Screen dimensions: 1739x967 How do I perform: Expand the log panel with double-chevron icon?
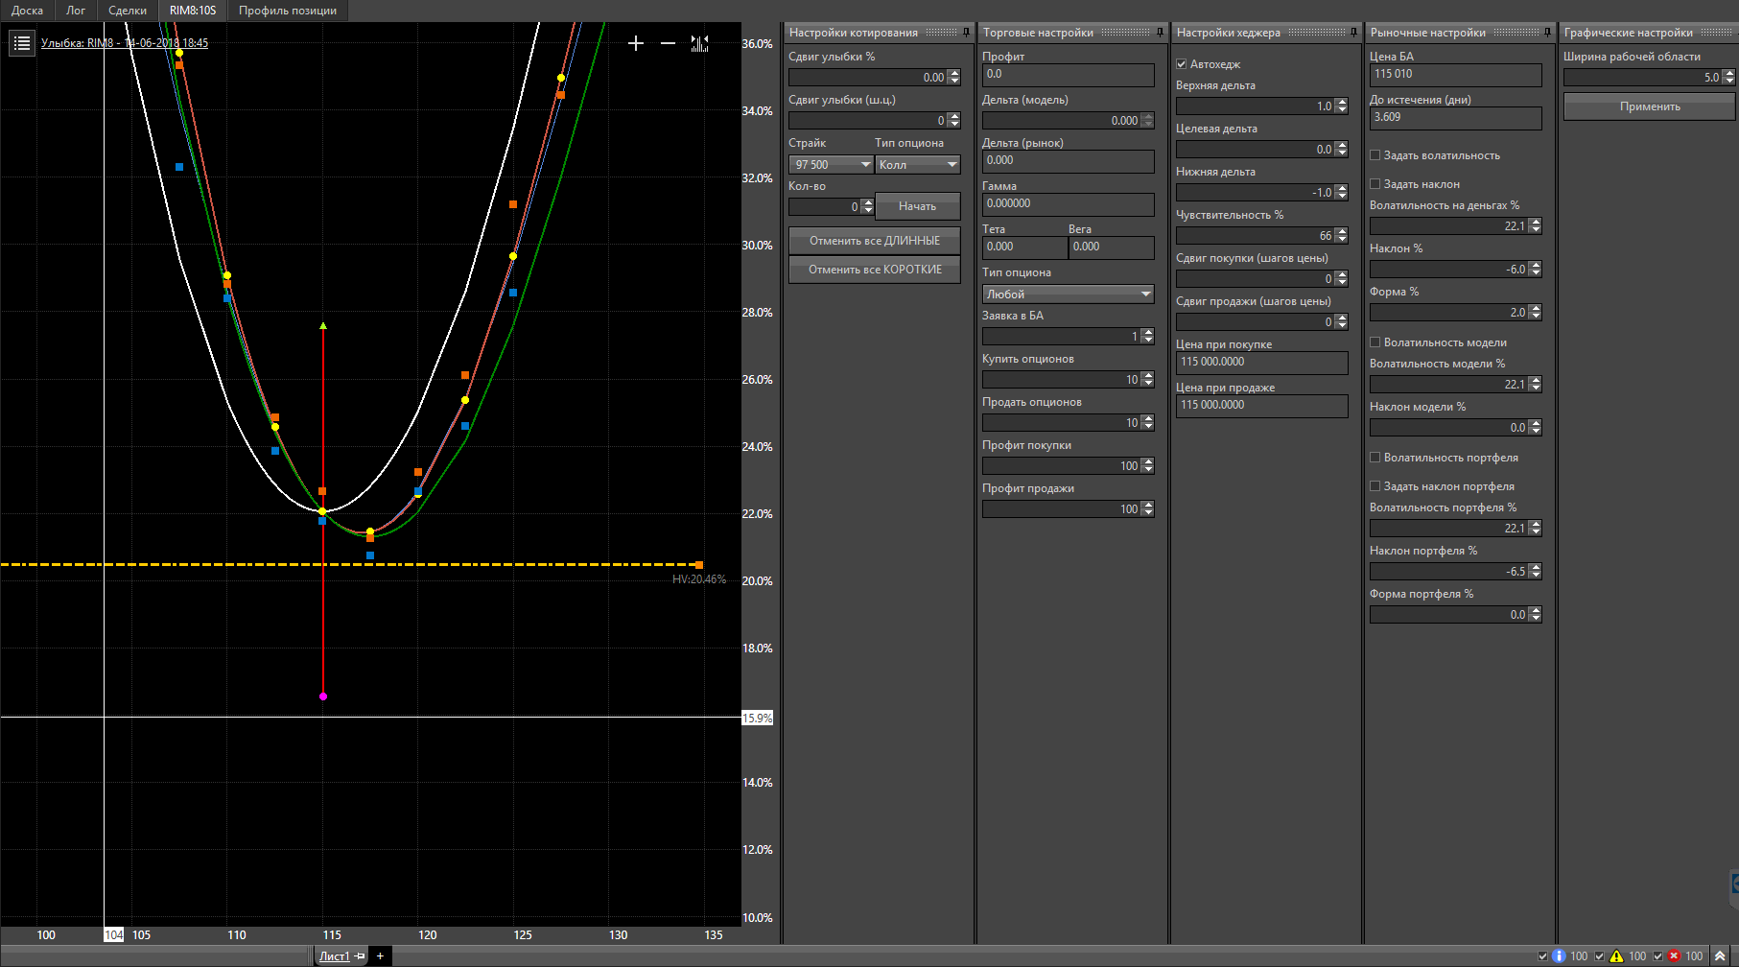tap(1720, 956)
